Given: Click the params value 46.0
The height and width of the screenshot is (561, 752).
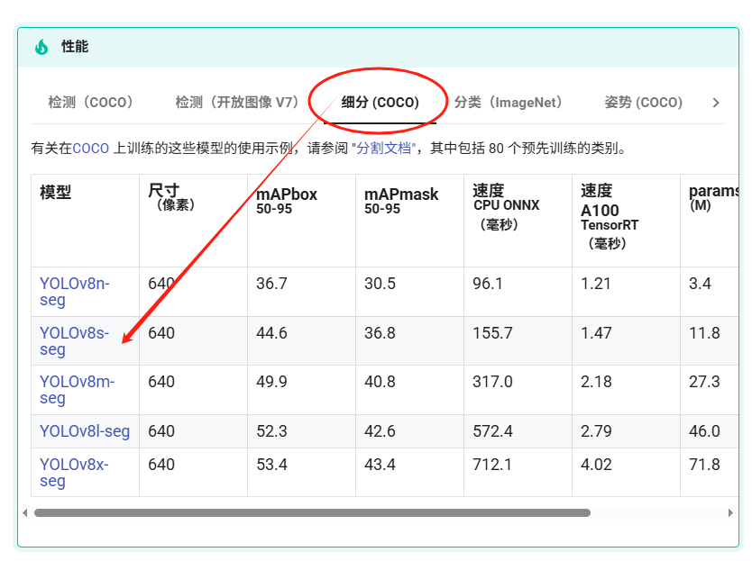Looking at the screenshot, I should click(704, 430).
